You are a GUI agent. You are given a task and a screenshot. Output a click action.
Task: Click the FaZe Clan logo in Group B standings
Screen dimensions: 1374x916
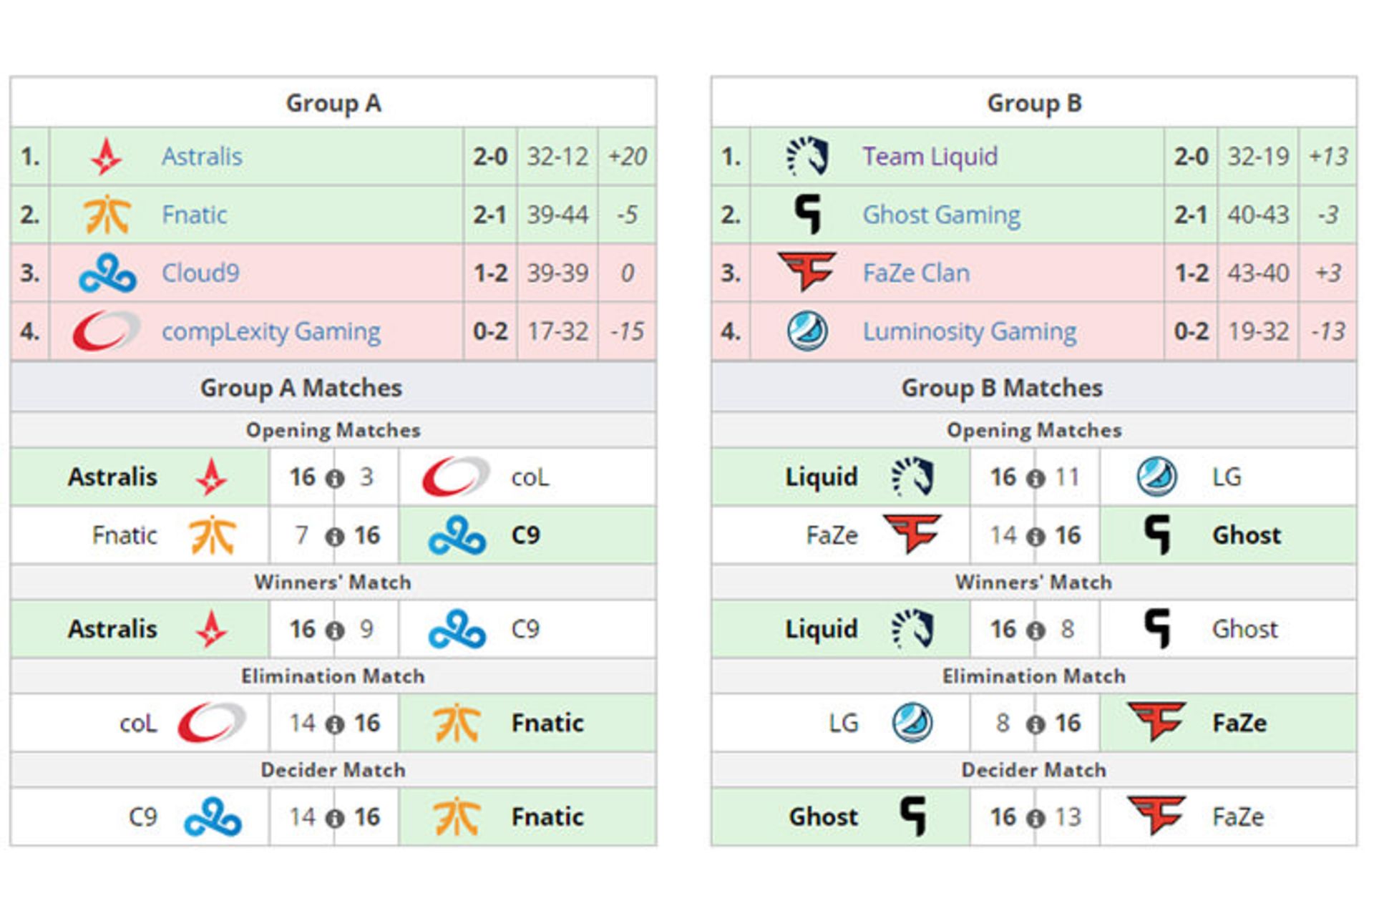point(808,273)
